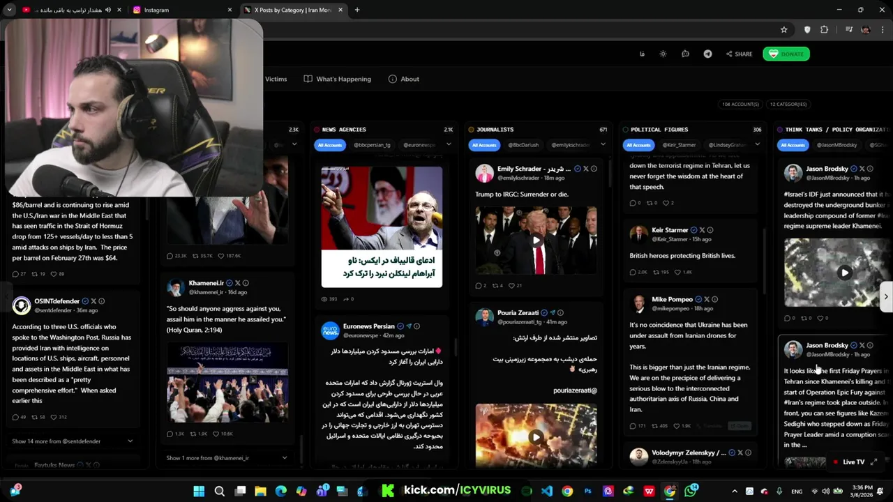Select All Accounts in Journalists column
This screenshot has height=502, width=893.
click(484, 145)
